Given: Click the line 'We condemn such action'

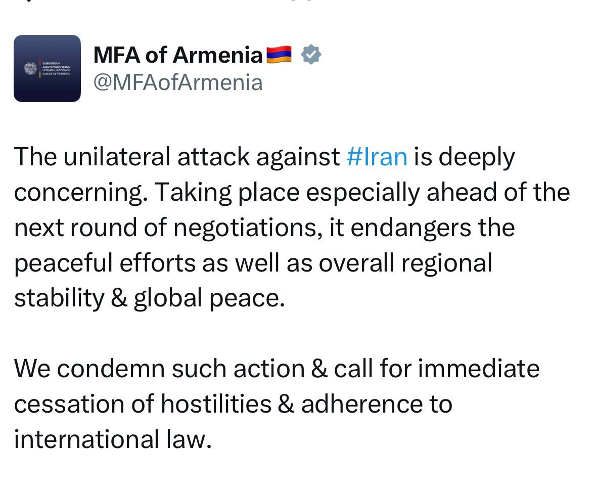Looking at the screenshot, I should pyautogui.click(x=277, y=369).
